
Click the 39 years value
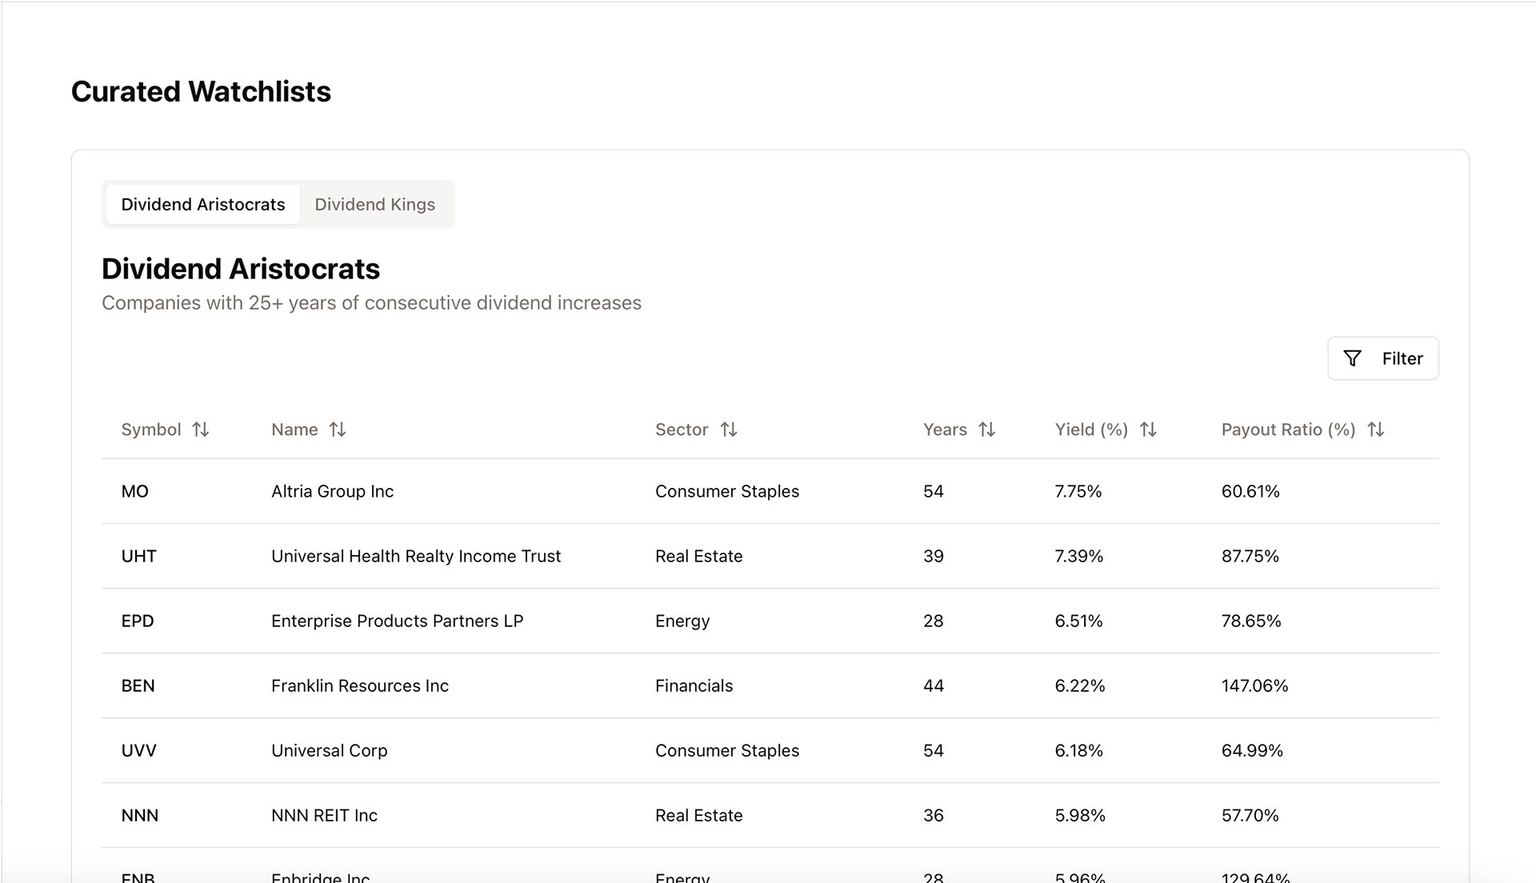[933, 556]
